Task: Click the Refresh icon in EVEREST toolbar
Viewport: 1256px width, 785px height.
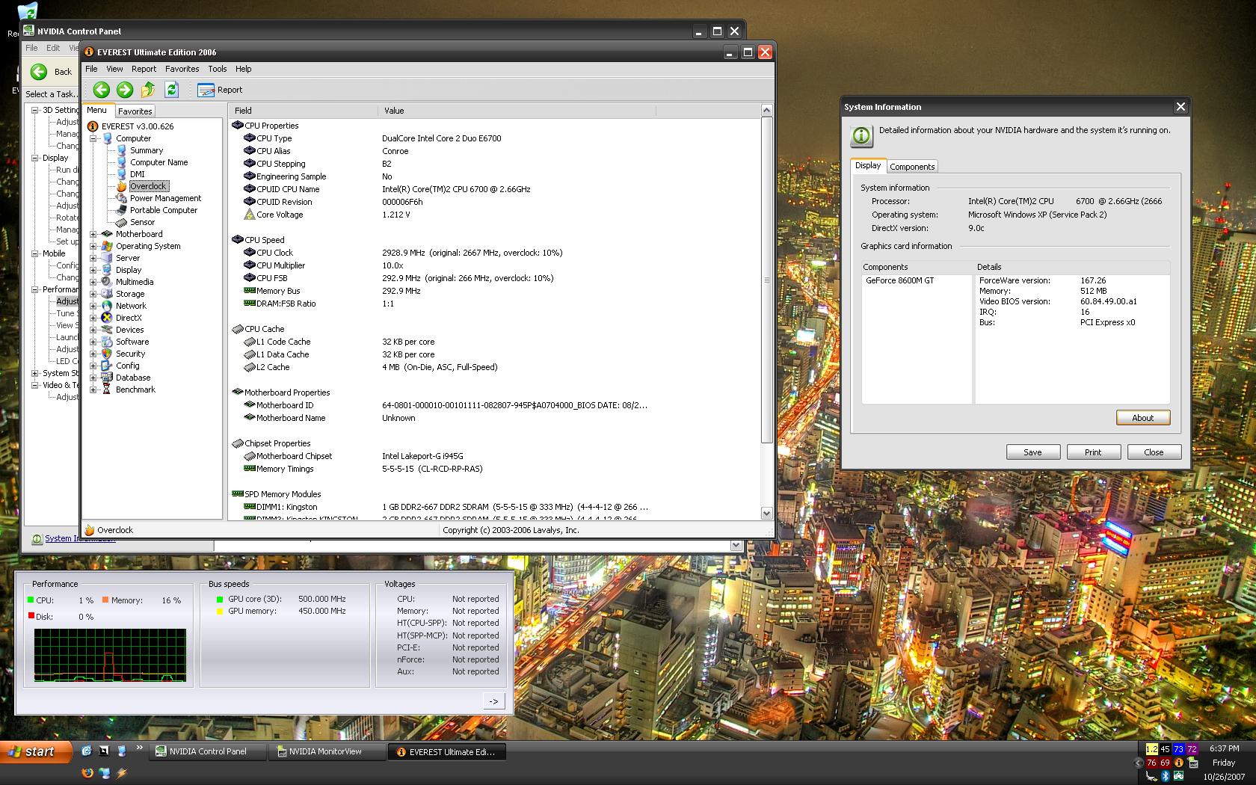Action: coord(171,90)
